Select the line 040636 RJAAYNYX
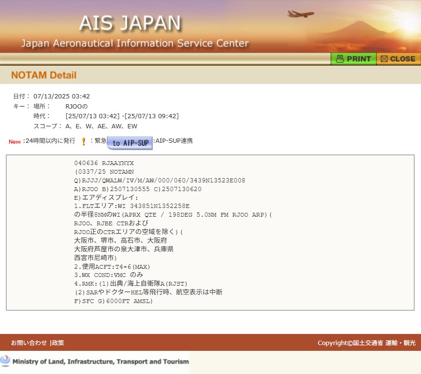This screenshot has width=421, height=374. [104, 163]
